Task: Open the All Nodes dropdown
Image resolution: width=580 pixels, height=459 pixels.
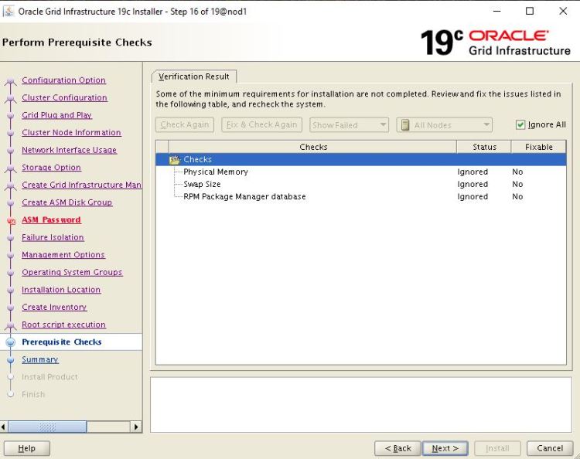Action: coord(444,125)
